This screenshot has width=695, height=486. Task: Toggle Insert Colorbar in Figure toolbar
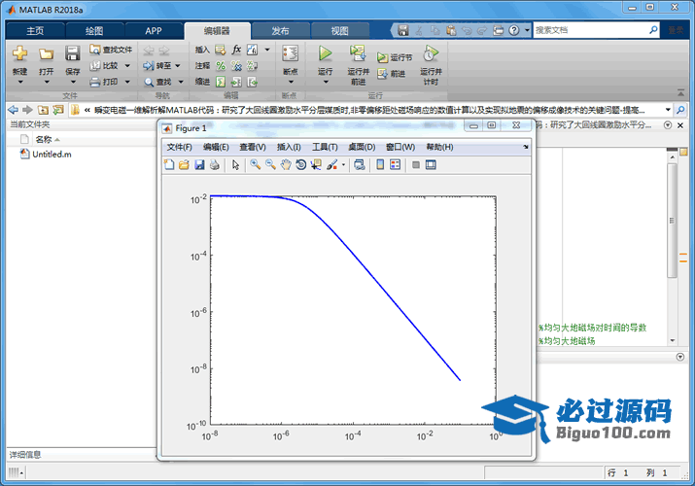pos(380,165)
